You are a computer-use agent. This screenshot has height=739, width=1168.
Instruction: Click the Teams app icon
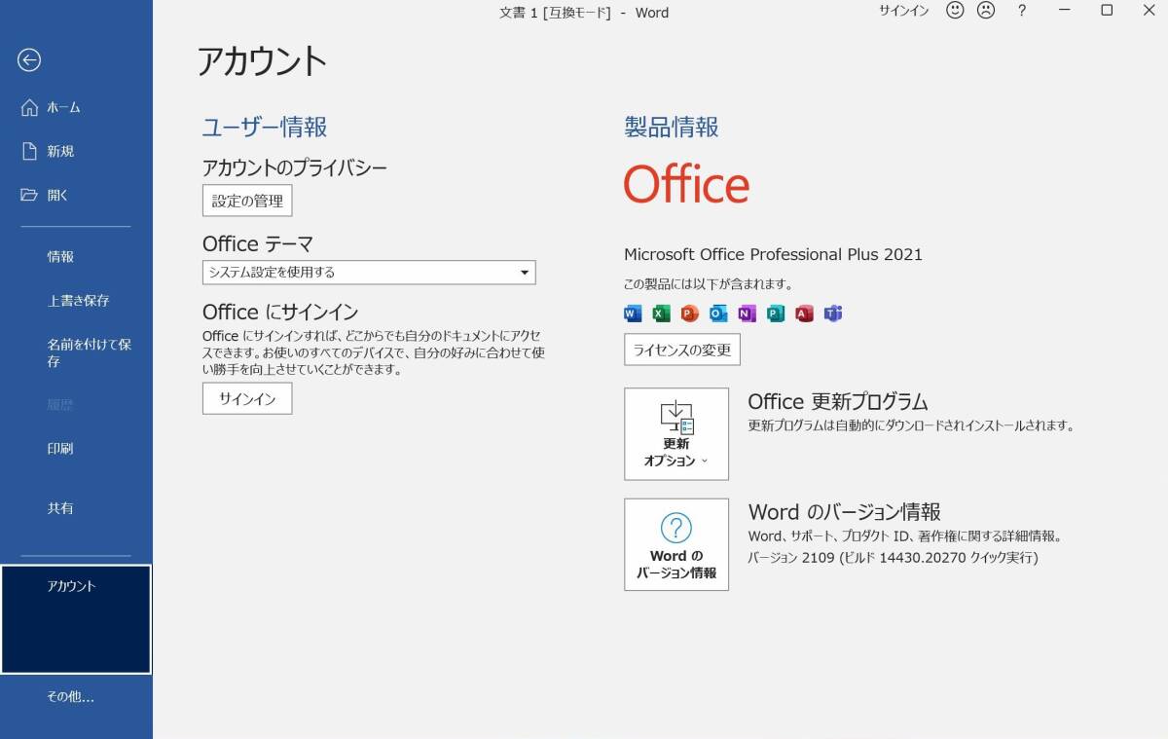pyautogui.click(x=833, y=314)
